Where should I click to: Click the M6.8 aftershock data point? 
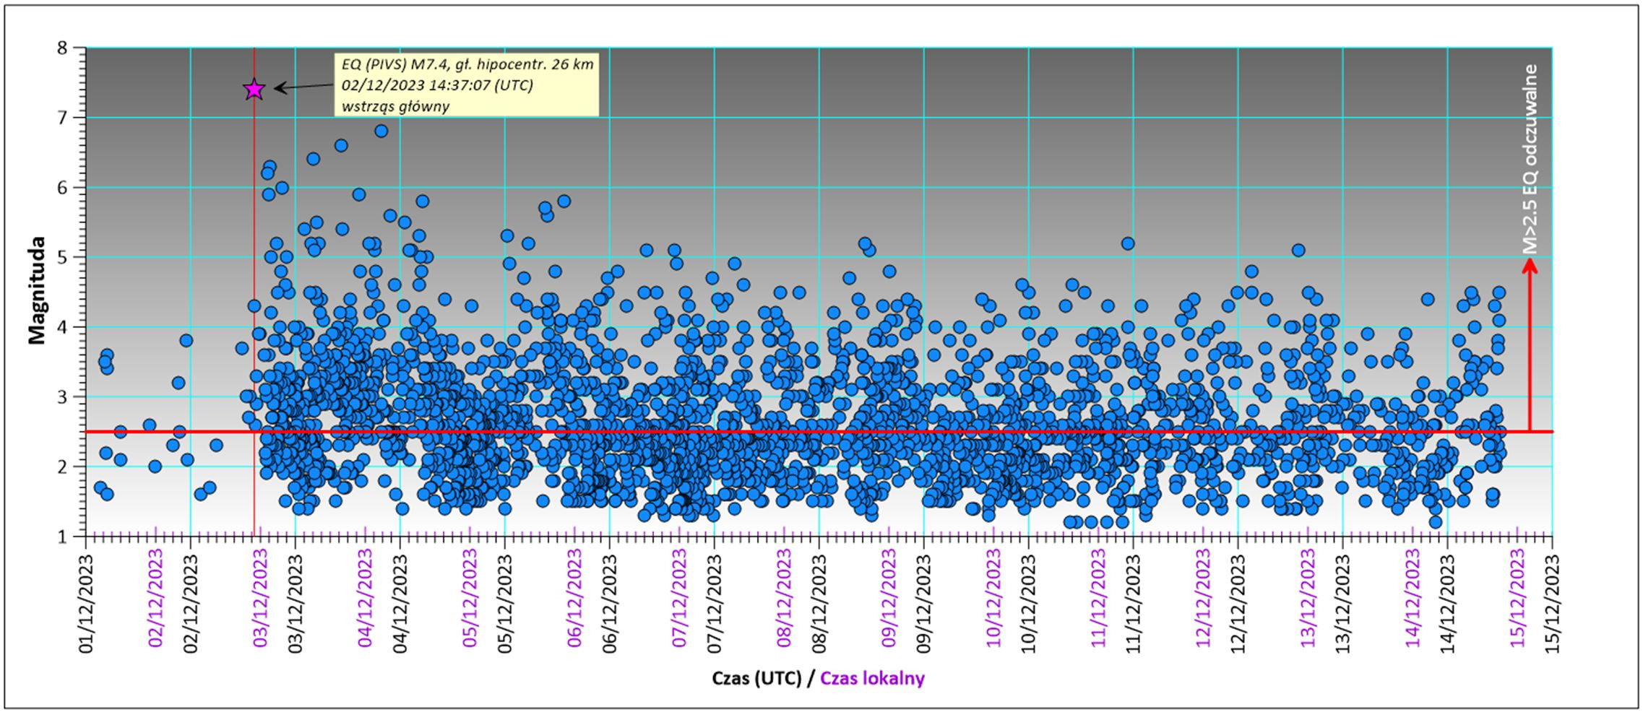coord(381,131)
